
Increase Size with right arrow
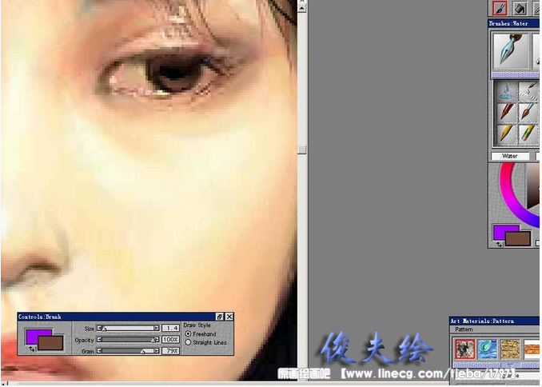point(157,329)
